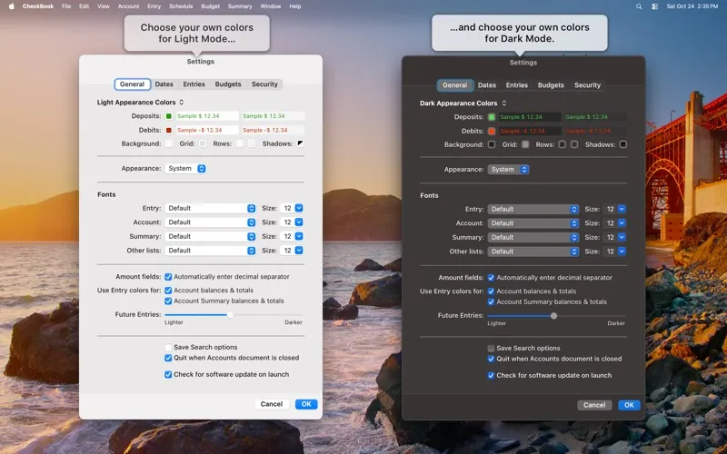727x454 pixels.
Task: Click Cancel in light Settings window
Action: point(271,404)
